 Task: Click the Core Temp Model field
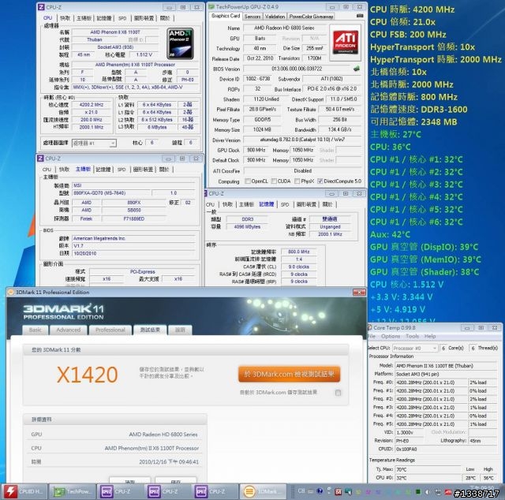point(446,366)
